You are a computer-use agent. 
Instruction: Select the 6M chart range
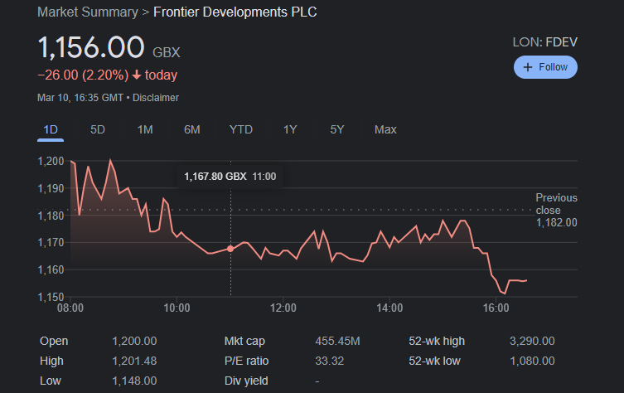tap(191, 130)
